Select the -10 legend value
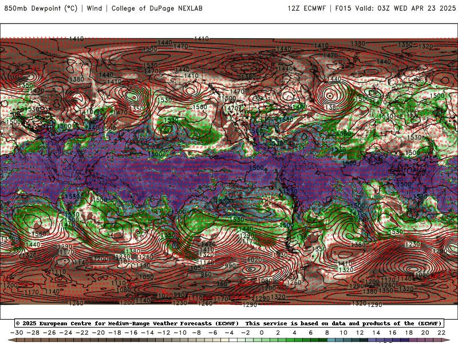Image resolution: width=458 pixels, height=343 pixels. [x=180, y=333]
